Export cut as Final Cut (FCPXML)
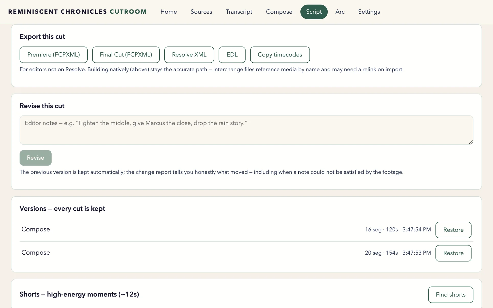Screen dimensions: 493x308 point(126,55)
